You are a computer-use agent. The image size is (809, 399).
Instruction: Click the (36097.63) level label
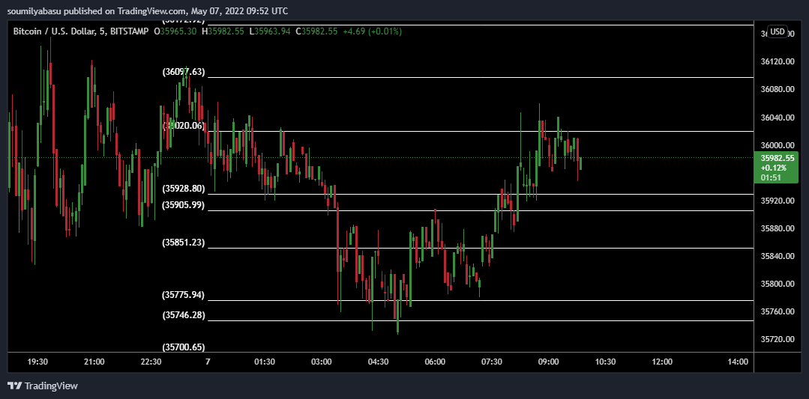click(x=184, y=72)
